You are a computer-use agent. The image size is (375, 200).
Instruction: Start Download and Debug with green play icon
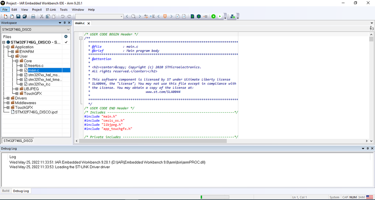point(213,16)
